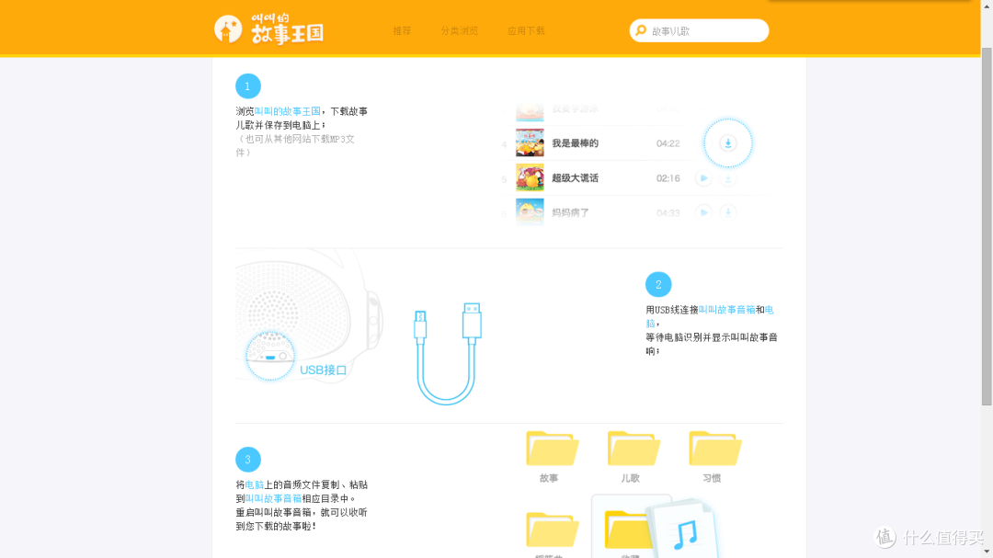
Task: Open the 故事 folder icon
Action: (553, 449)
